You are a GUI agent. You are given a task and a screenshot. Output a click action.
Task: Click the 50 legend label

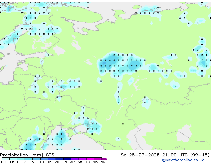coord(103,162)
